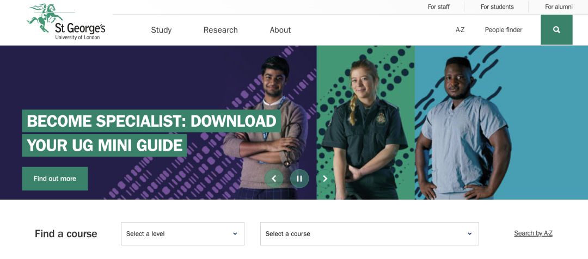Viewport: 588px width, 259px height.
Task: Click the 'BECOME SPECIALIST: DOWNLOAD' banner headline
Action: click(x=151, y=121)
